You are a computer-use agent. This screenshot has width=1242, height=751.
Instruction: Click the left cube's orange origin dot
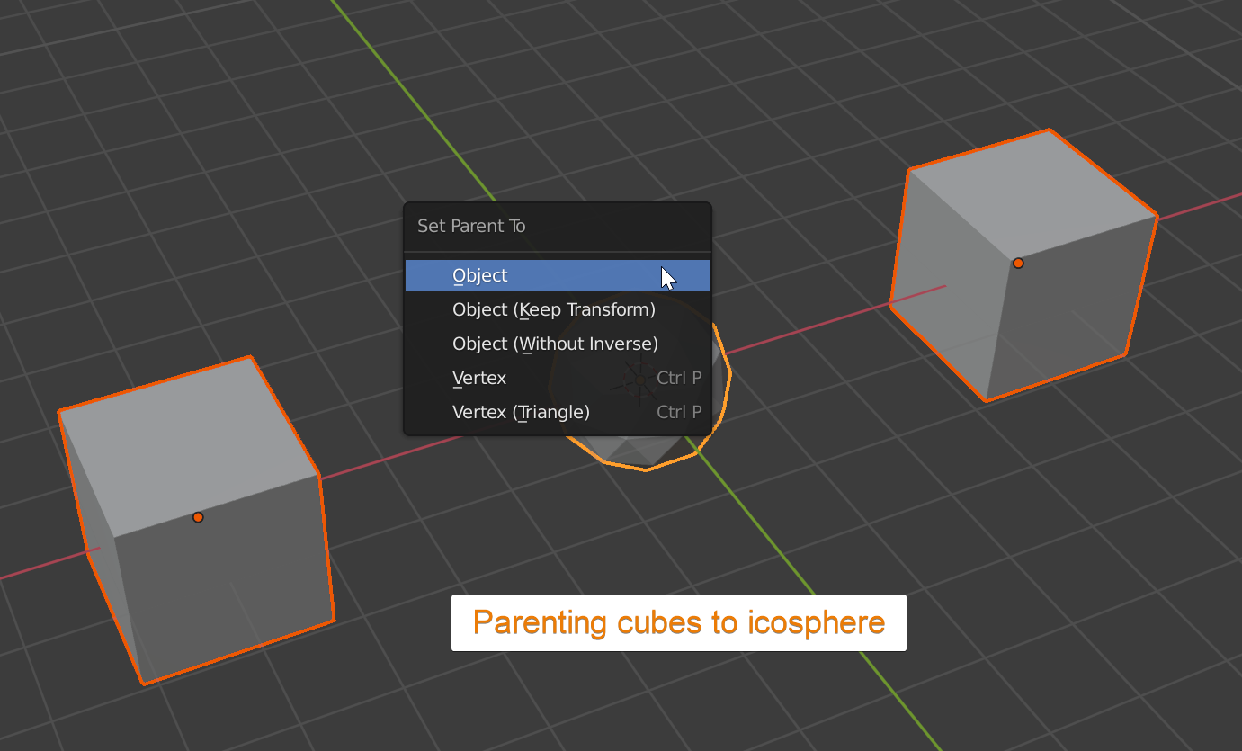point(198,517)
